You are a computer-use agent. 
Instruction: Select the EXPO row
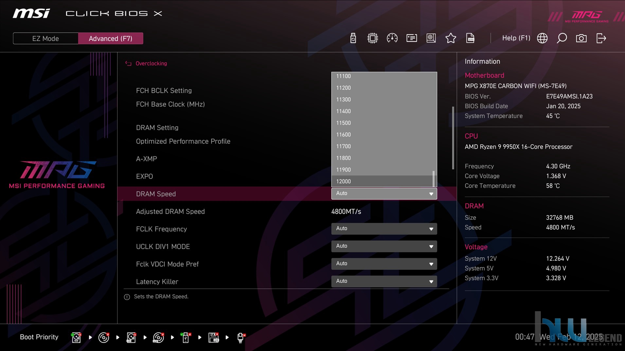pos(144,176)
